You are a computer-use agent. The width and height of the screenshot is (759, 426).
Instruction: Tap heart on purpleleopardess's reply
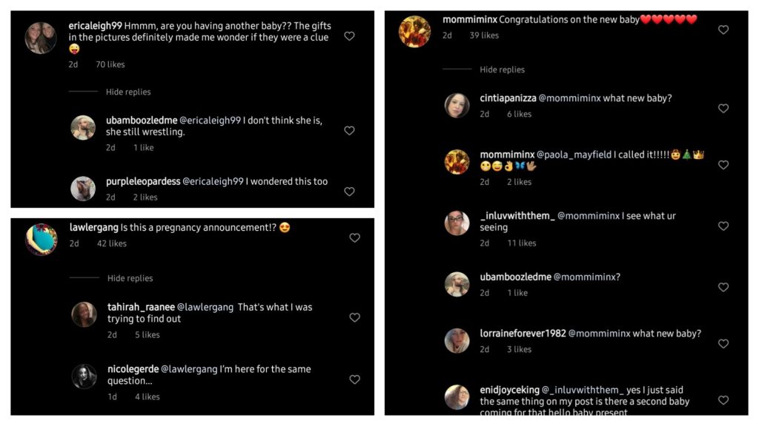349,192
